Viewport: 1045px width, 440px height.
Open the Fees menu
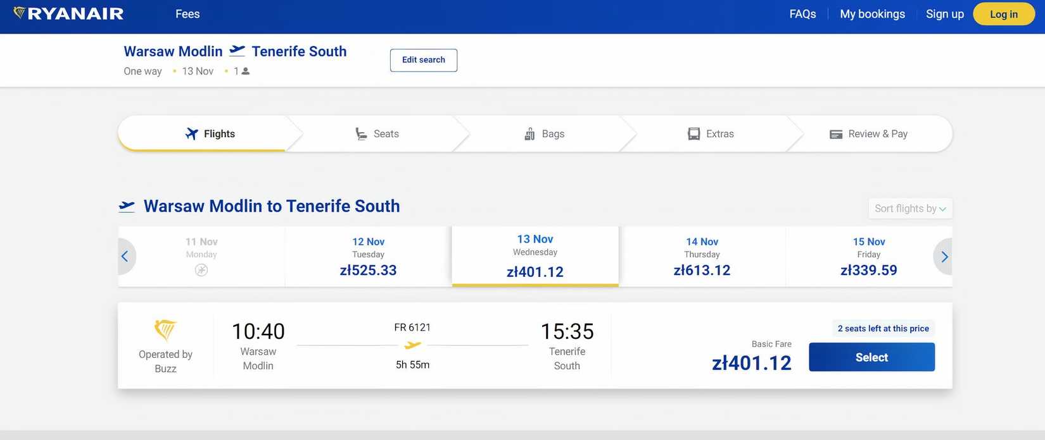187,13
